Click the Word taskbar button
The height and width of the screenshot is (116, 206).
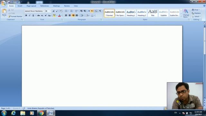pyautogui.click(x=51, y=113)
